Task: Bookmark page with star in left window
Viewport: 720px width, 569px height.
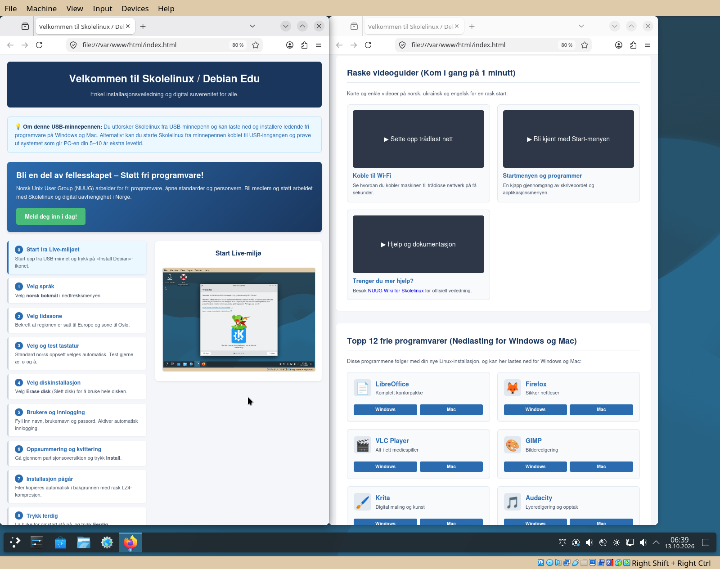Action: point(256,45)
